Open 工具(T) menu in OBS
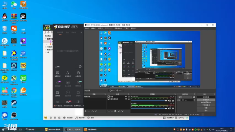The width and height of the screenshot is (235, 132). tap(127, 28)
